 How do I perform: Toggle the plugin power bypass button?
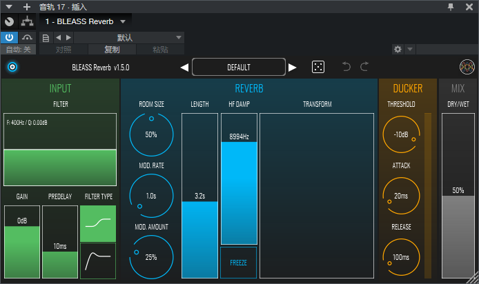tap(9, 37)
